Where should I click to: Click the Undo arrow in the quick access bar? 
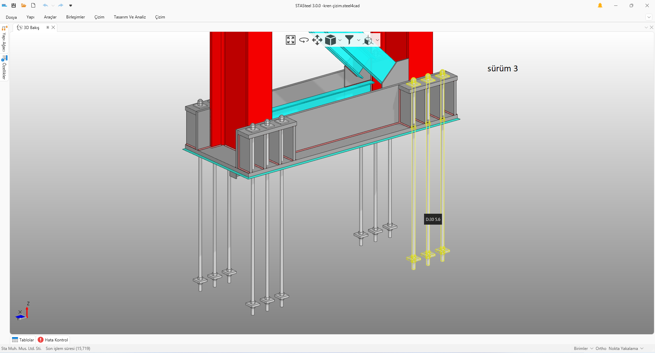pos(45,5)
